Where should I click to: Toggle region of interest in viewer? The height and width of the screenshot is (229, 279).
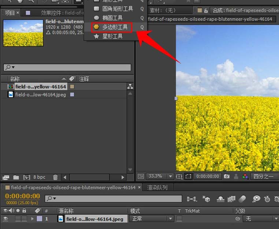(x=188, y=176)
